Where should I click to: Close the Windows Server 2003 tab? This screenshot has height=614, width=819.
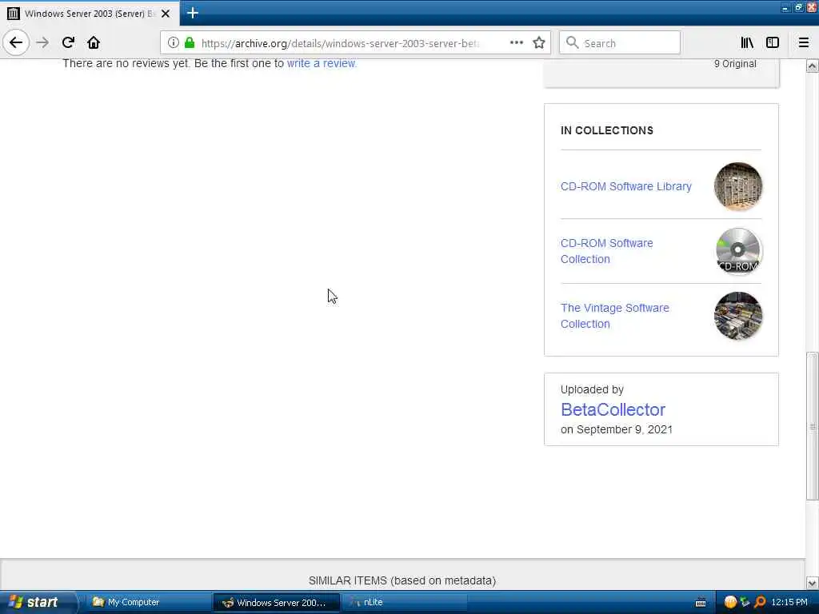click(x=166, y=14)
